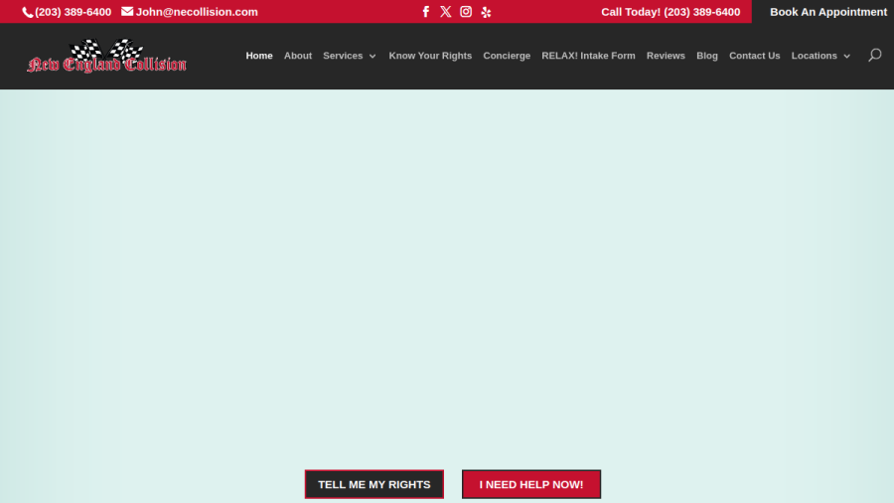Open Know Your Rights page
This screenshot has width=894, height=503.
click(x=430, y=56)
